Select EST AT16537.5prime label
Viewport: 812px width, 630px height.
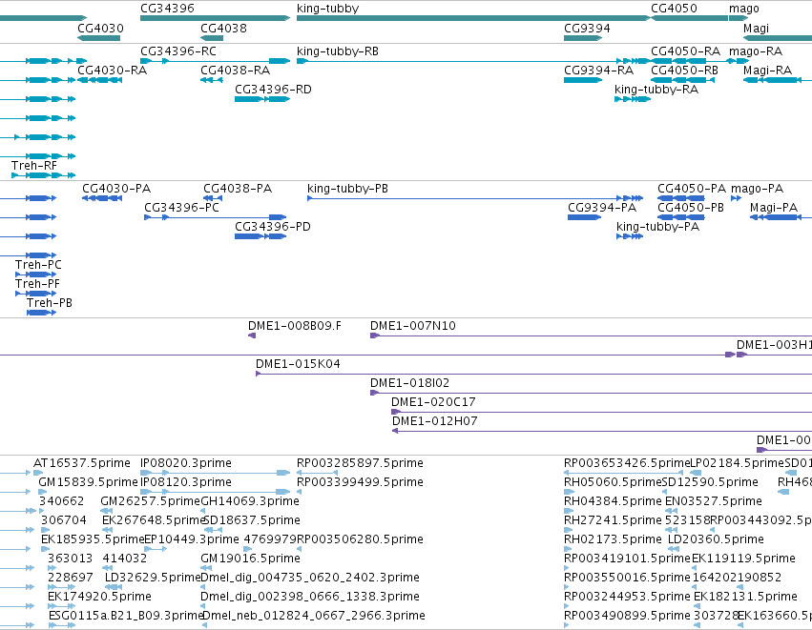click(x=81, y=463)
